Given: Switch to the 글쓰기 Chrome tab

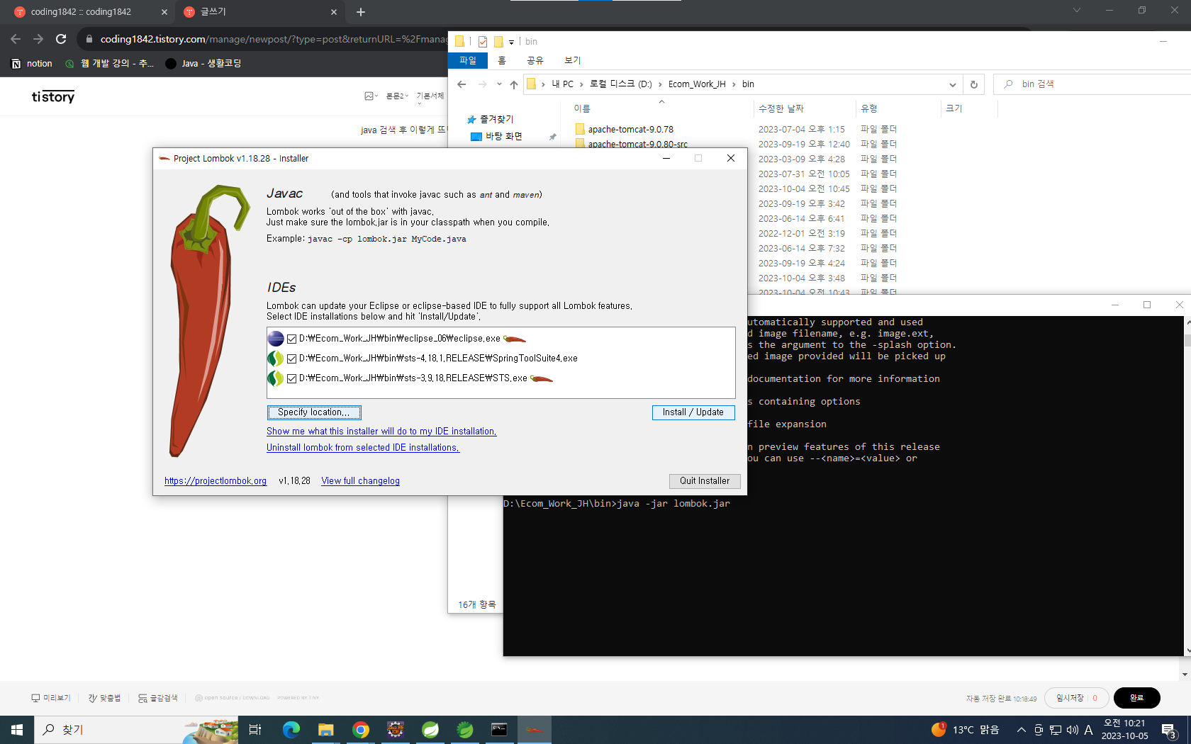Looking at the screenshot, I should [260, 12].
